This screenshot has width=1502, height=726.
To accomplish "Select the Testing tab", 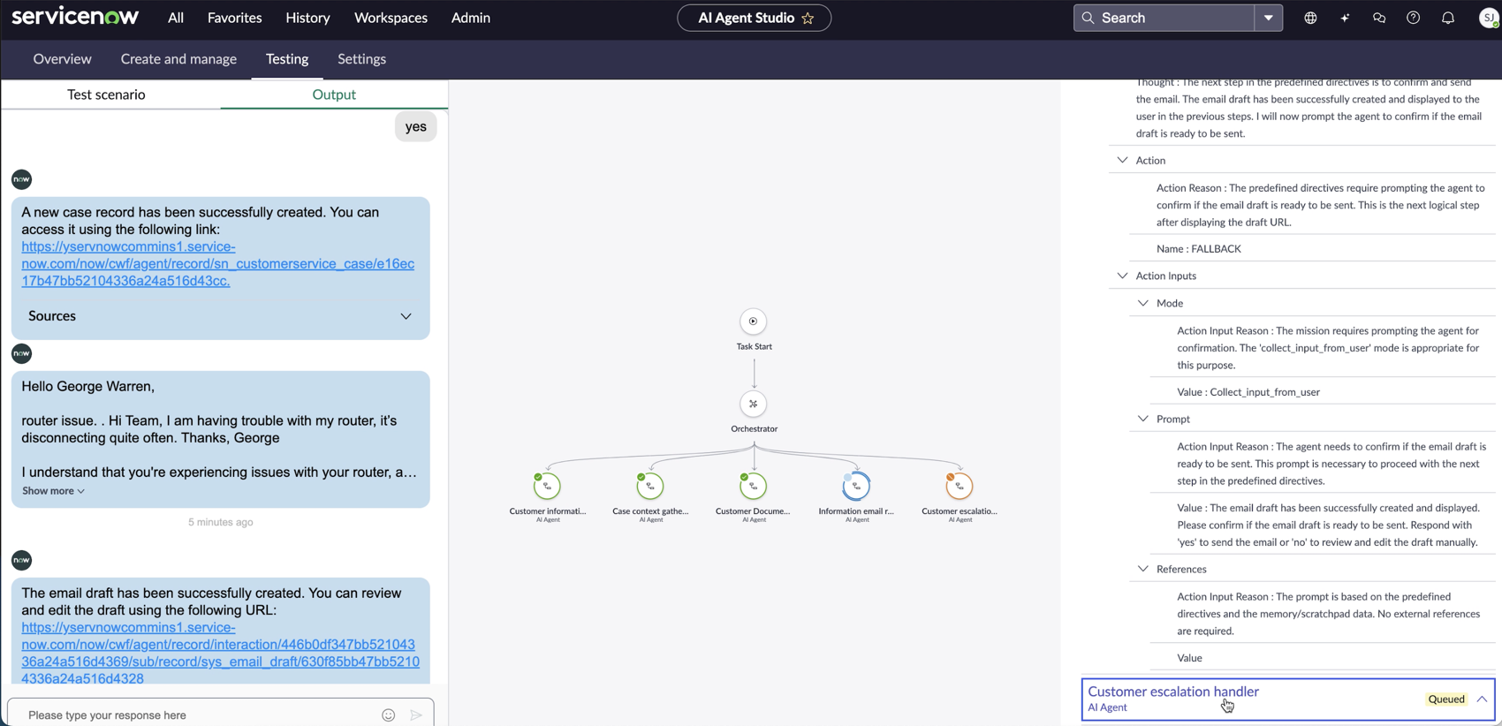I will [x=287, y=59].
